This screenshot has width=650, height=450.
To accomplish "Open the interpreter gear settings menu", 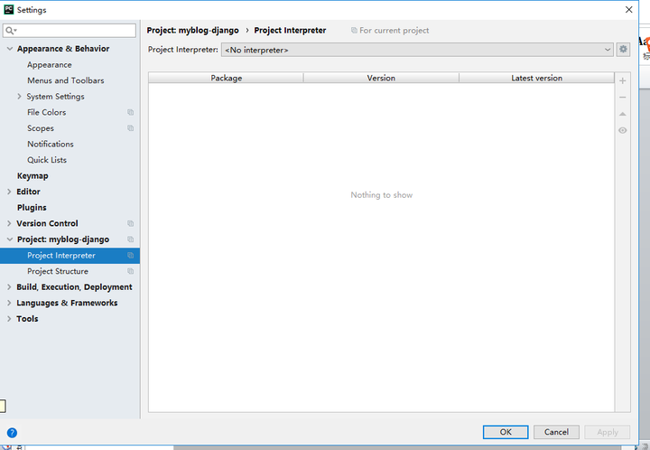I will point(623,50).
